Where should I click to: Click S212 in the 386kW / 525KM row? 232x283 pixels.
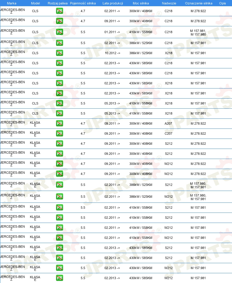point(169,185)
